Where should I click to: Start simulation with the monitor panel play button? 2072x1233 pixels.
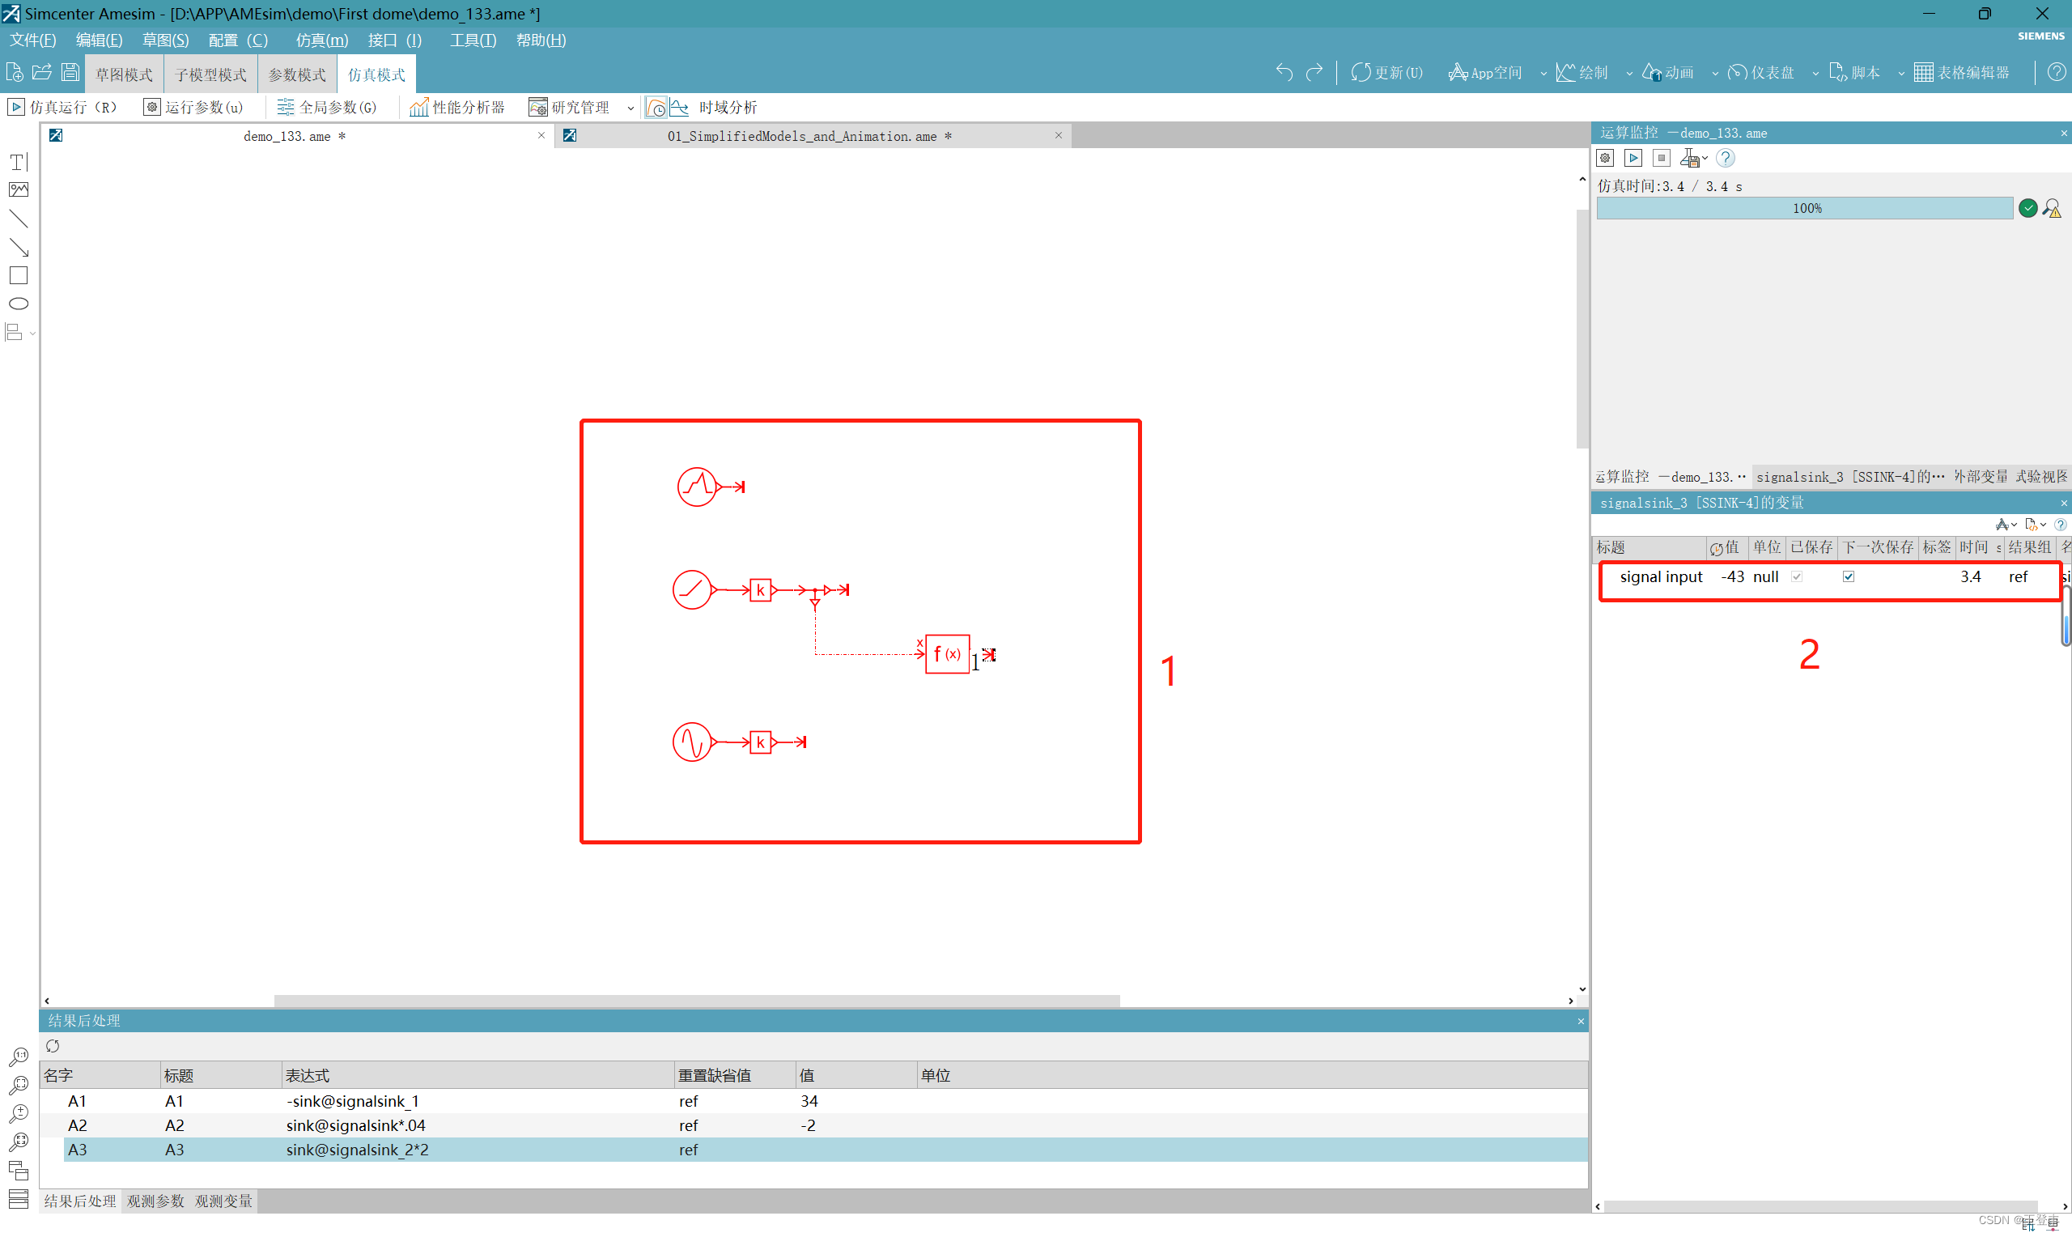(x=1633, y=158)
